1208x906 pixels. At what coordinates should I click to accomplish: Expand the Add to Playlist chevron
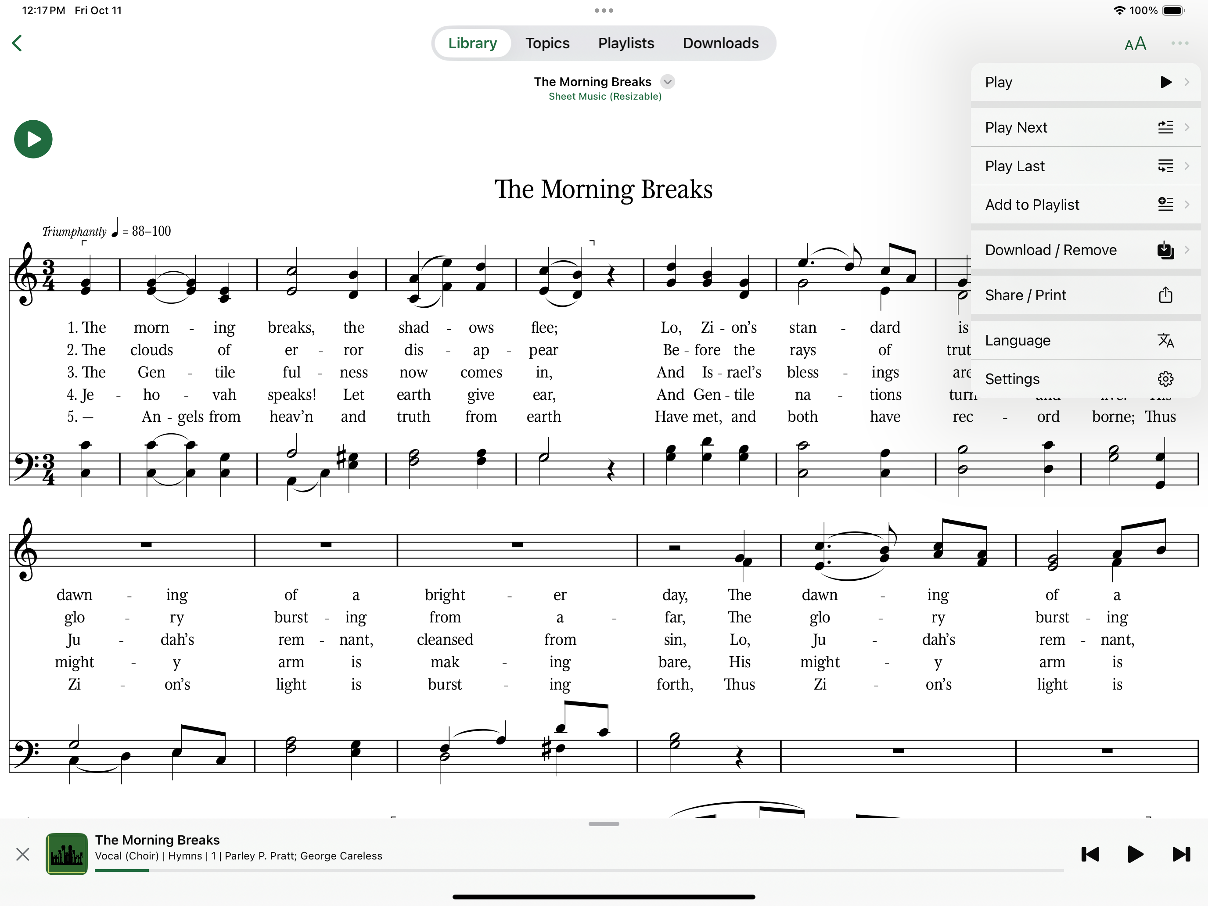coord(1186,205)
